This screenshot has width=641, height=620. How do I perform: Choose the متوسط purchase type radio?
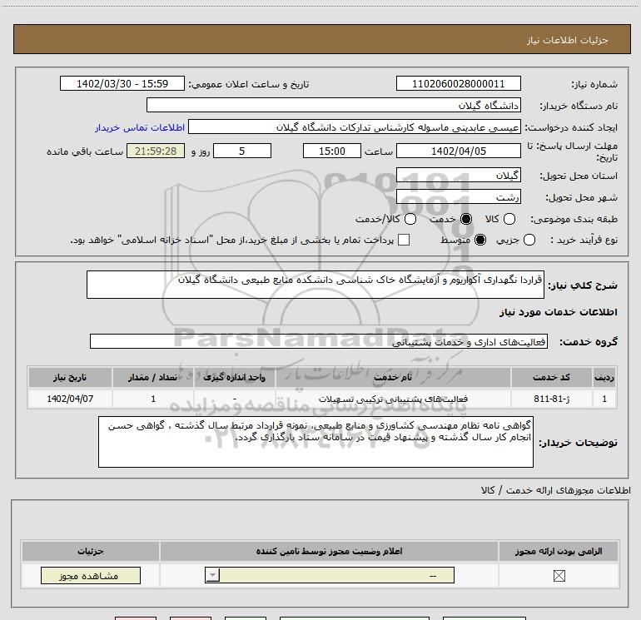coord(480,240)
